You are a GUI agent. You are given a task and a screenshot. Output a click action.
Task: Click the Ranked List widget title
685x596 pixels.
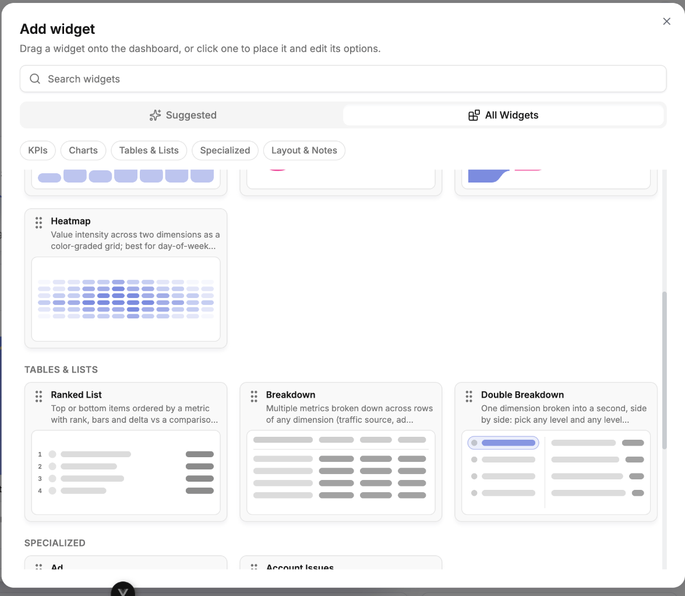(76, 395)
